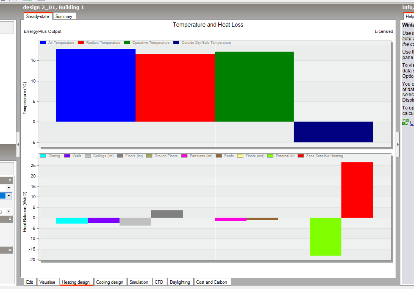The height and width of the screenshot is (289, 414).
Task: Switch to the Cooling design tab
Action: [x=110, y=282]
